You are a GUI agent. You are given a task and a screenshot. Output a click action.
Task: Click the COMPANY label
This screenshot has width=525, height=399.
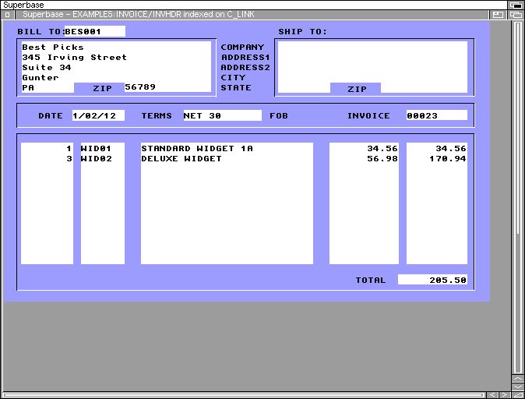click(242, 47)
